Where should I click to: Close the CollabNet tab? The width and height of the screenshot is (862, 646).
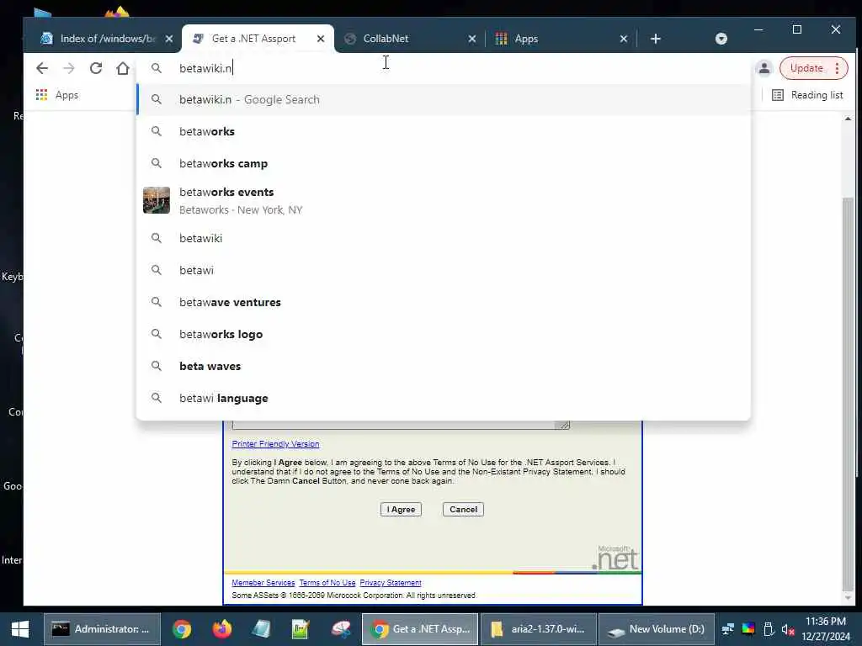[x=471, y=39]
